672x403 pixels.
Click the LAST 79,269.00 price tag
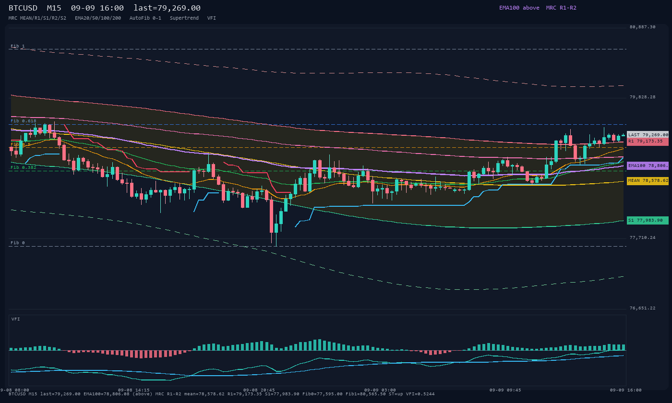coord(648,135)
